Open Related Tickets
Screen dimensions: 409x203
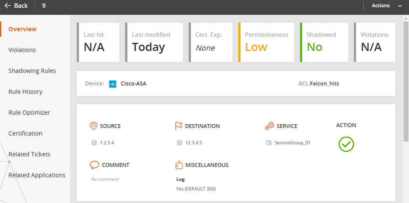click(29, 155)
